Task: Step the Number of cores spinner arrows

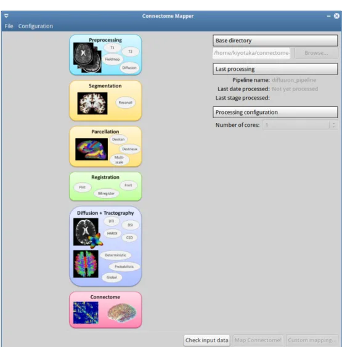Action: pos(333,125)
